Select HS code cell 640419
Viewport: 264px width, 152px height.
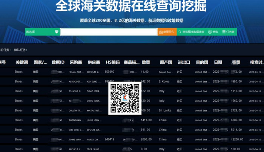109,140
